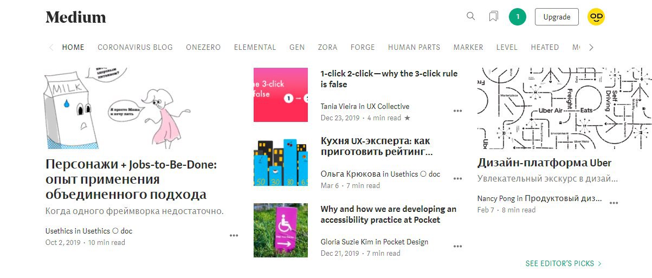Open the Pocket Design publication link
The width and height of the screenshot is (652, 278).
[405, 242]
